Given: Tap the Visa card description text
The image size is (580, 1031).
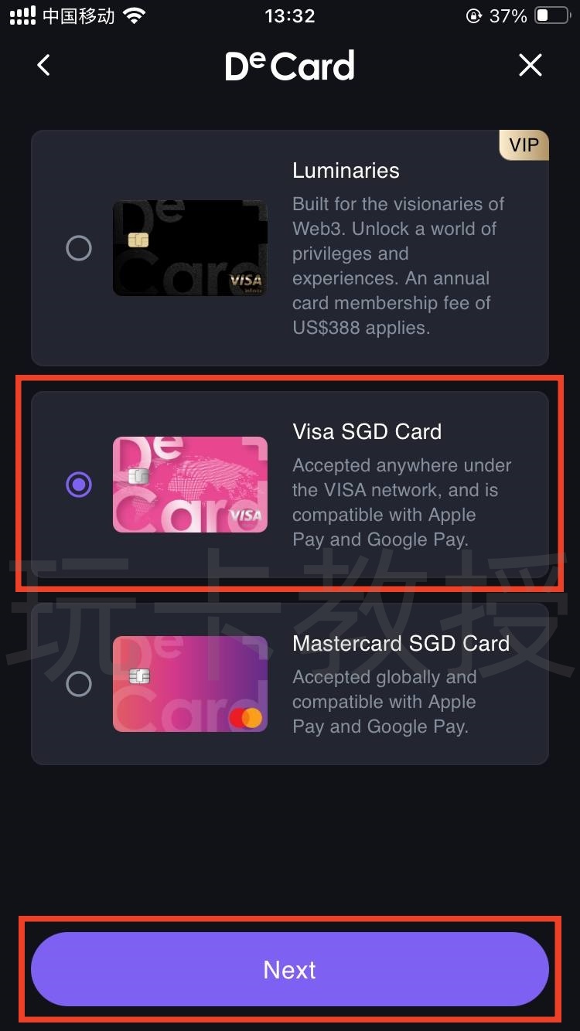Looking at the screenshot, I should point(402,502).
